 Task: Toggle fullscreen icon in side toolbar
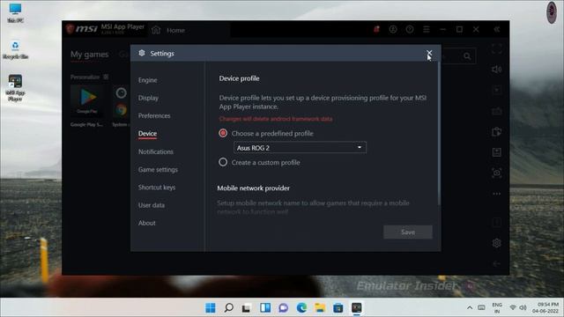coord(497,49)
